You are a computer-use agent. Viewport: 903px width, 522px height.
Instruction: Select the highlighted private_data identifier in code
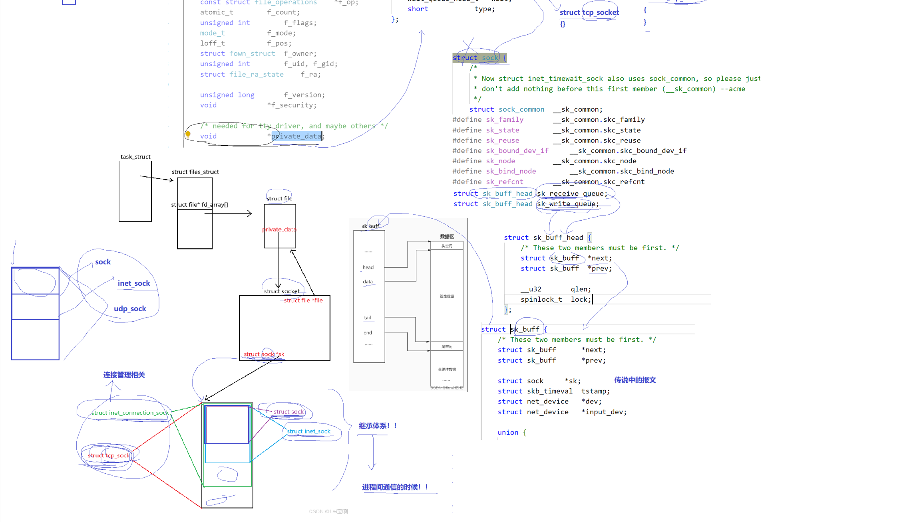coord(296,136)
